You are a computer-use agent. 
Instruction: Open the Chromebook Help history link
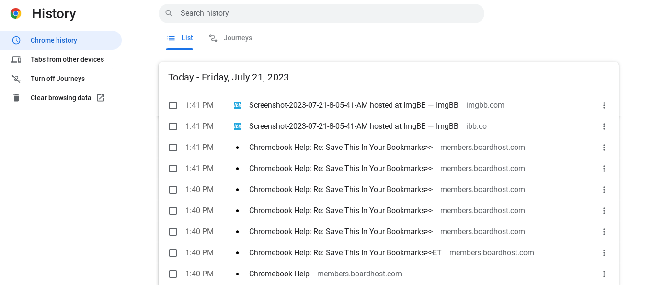point(279,274)
